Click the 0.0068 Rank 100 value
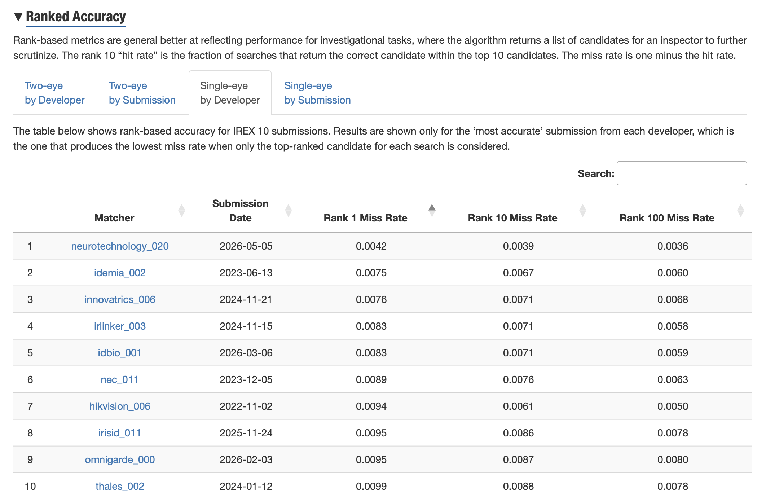 (673, 299)
